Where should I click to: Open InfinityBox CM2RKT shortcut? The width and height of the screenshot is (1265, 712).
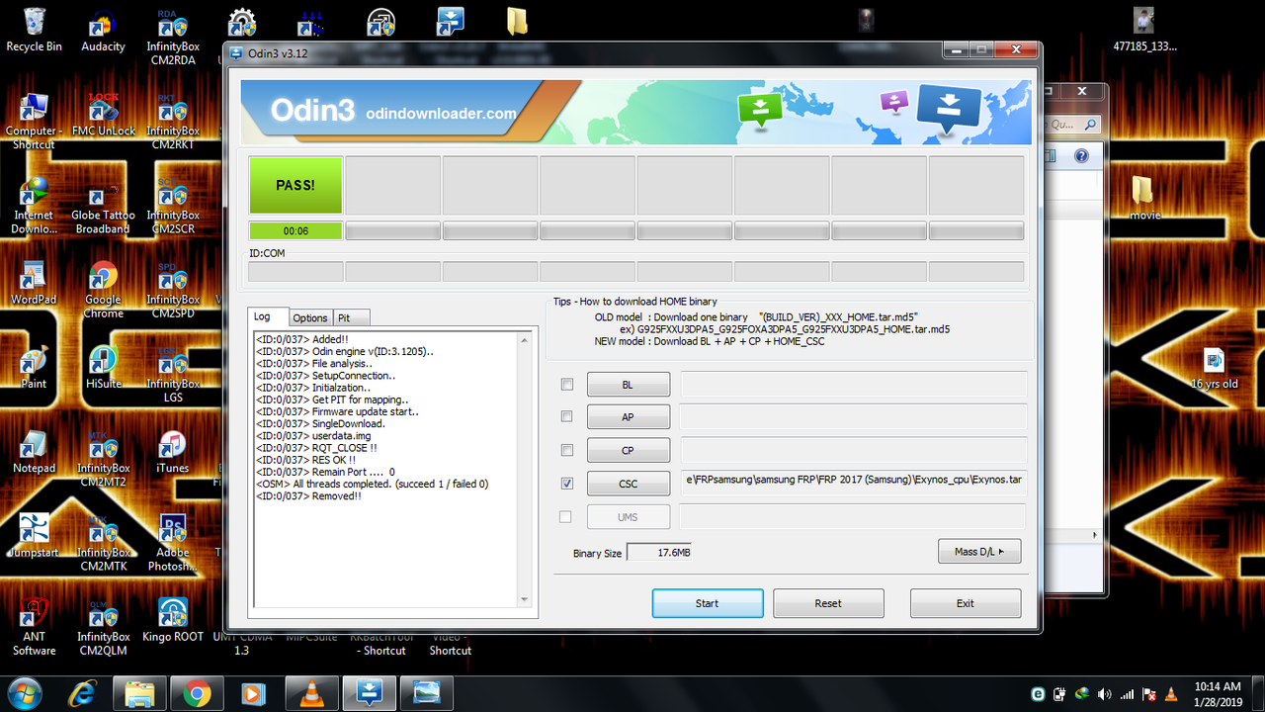point(173,121)
